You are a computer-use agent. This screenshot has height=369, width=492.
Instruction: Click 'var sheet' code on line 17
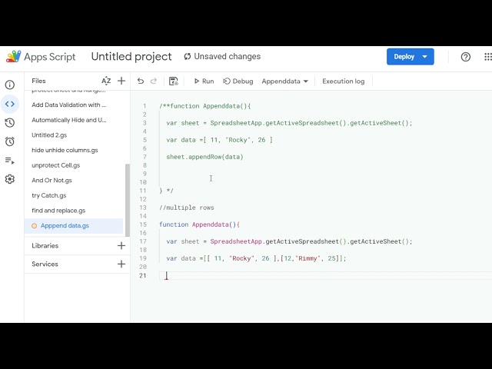click(183, 241)
